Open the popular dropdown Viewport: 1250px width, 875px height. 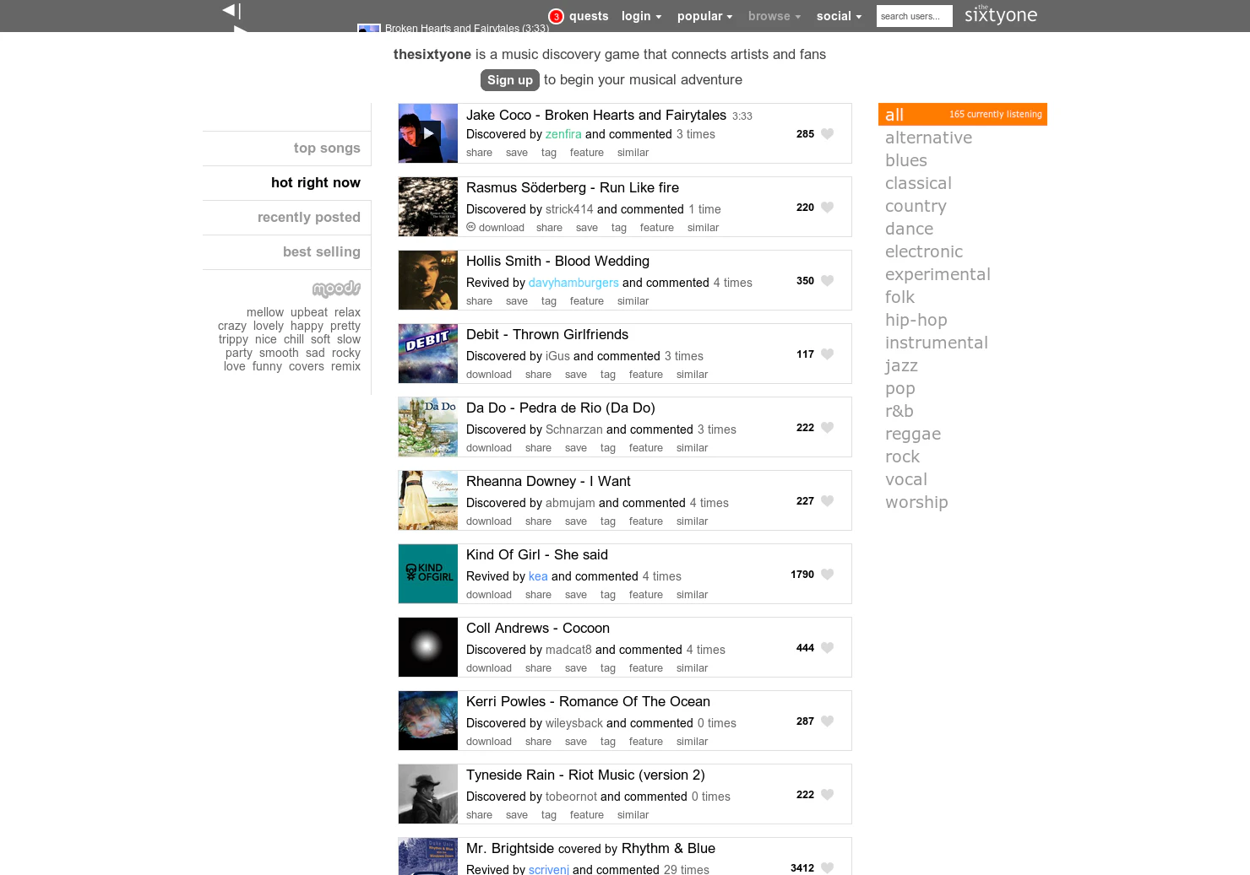coord(704,16)
